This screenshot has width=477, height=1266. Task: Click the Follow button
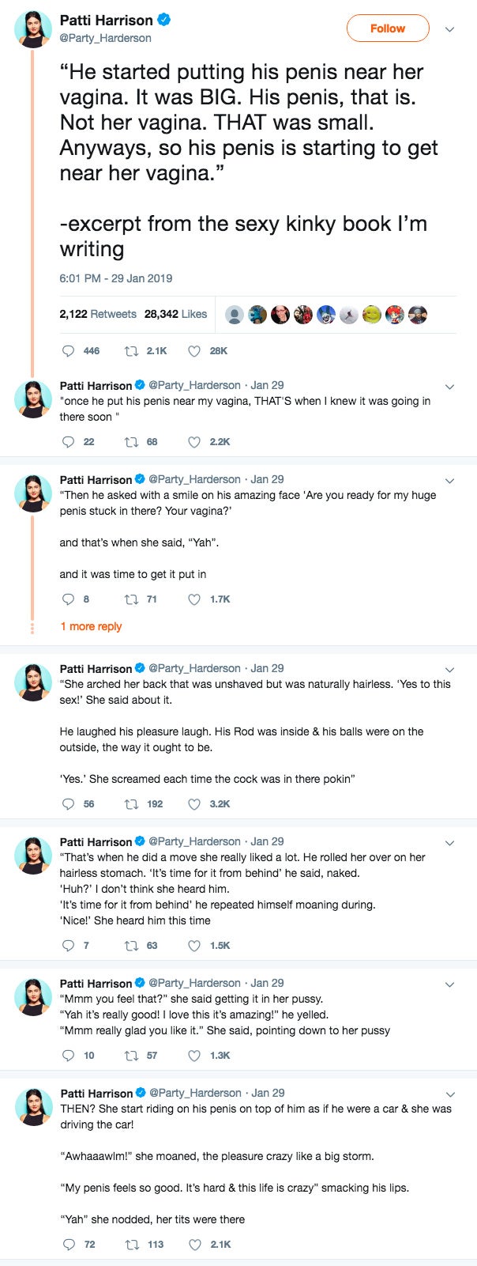(x=388, y=28)
